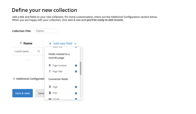
Task: Expand the Additional Configuration section
Action: [14, 79]
